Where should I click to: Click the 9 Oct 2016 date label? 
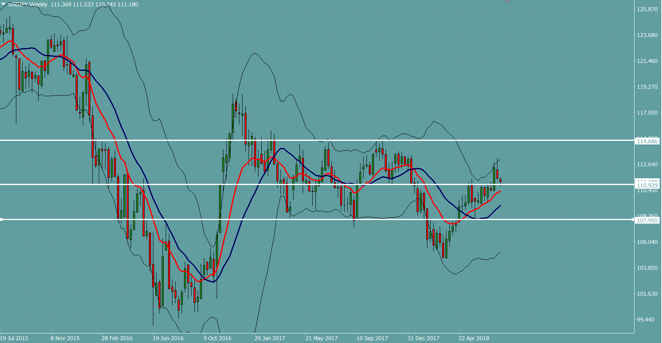[x=217, y=338]
